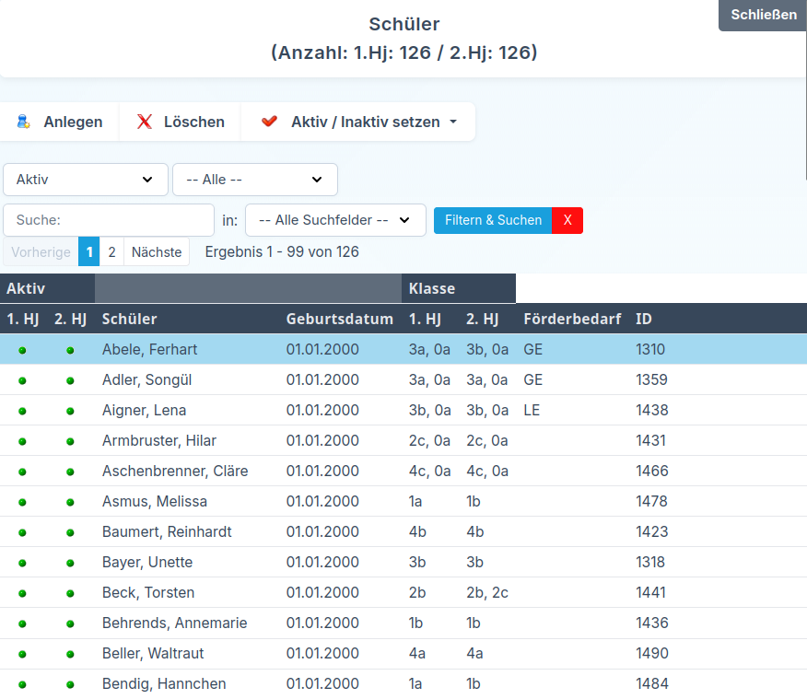Click the Nächste pagination link
The width and height of the screenshot is (807, 699).
(x=157, y=251)
